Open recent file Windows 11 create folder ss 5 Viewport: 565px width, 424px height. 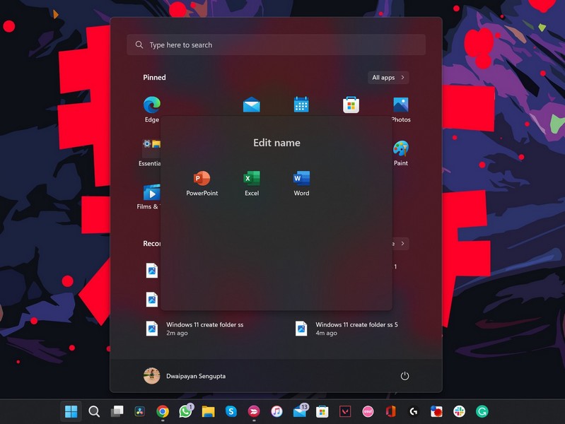click(x=346, y=329)
